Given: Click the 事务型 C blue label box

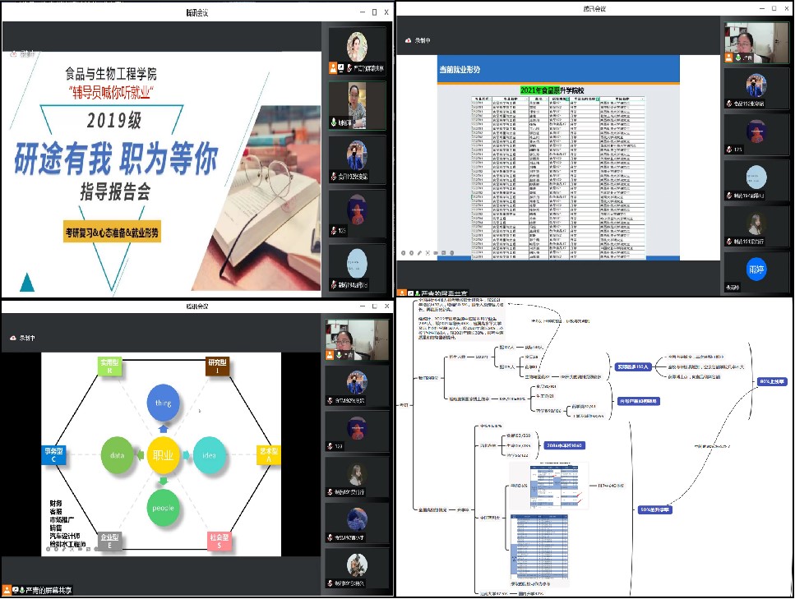Looking at the screenshot, I should pos(54,455).
